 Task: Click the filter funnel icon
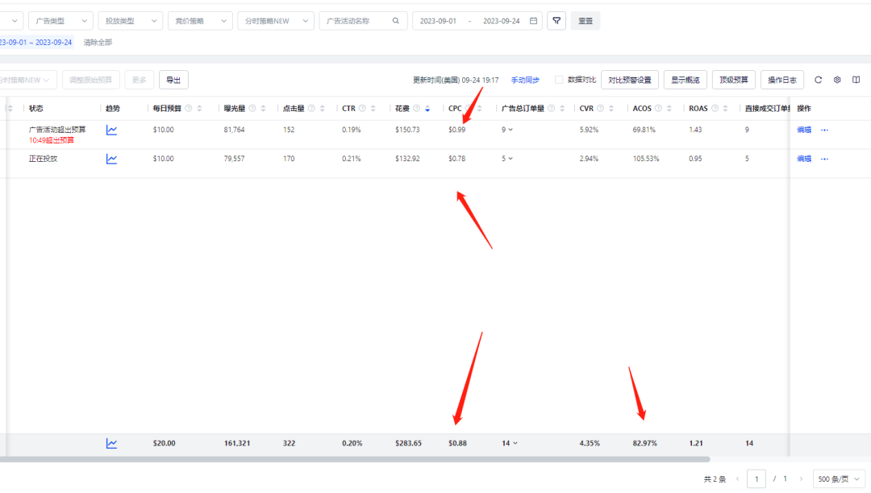tap(556, 21)
